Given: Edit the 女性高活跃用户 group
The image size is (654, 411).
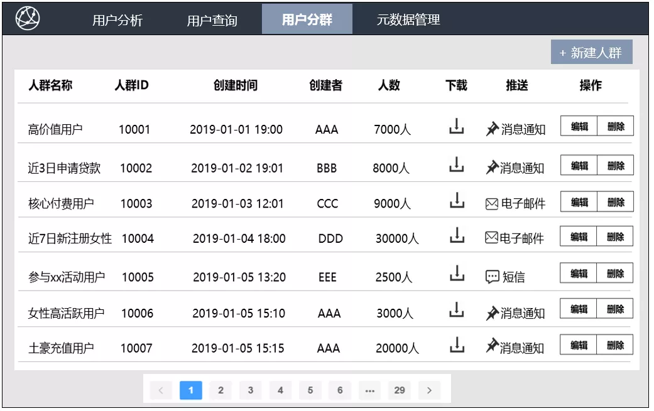Looking at the screenshot, I should [579, 309].
